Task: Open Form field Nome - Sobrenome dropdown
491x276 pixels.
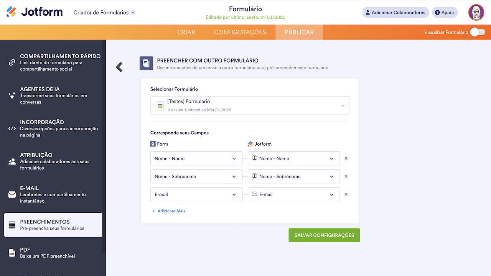Action: coord(196,176)
